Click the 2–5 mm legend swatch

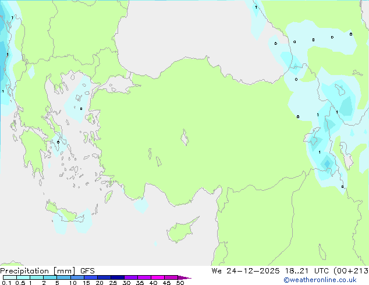point(50,277)
